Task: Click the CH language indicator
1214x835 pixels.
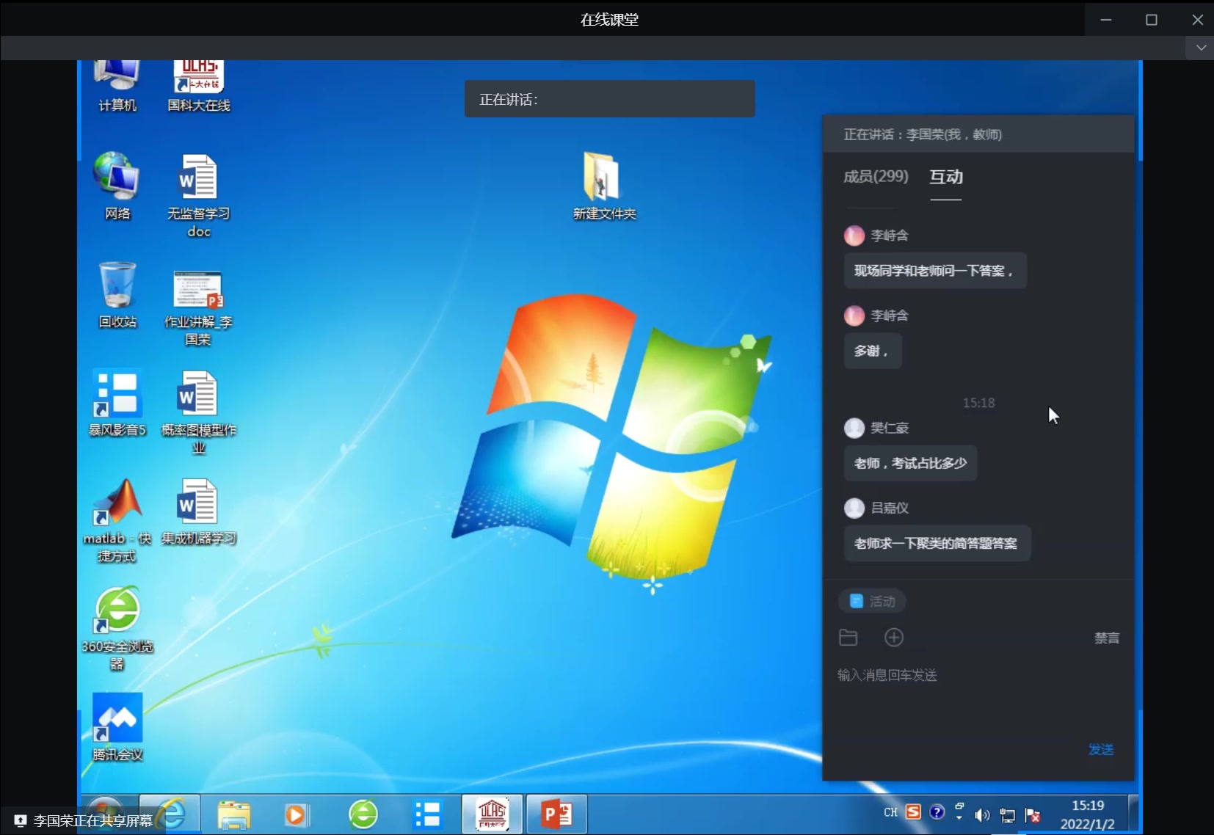Action: pos(890,812)
